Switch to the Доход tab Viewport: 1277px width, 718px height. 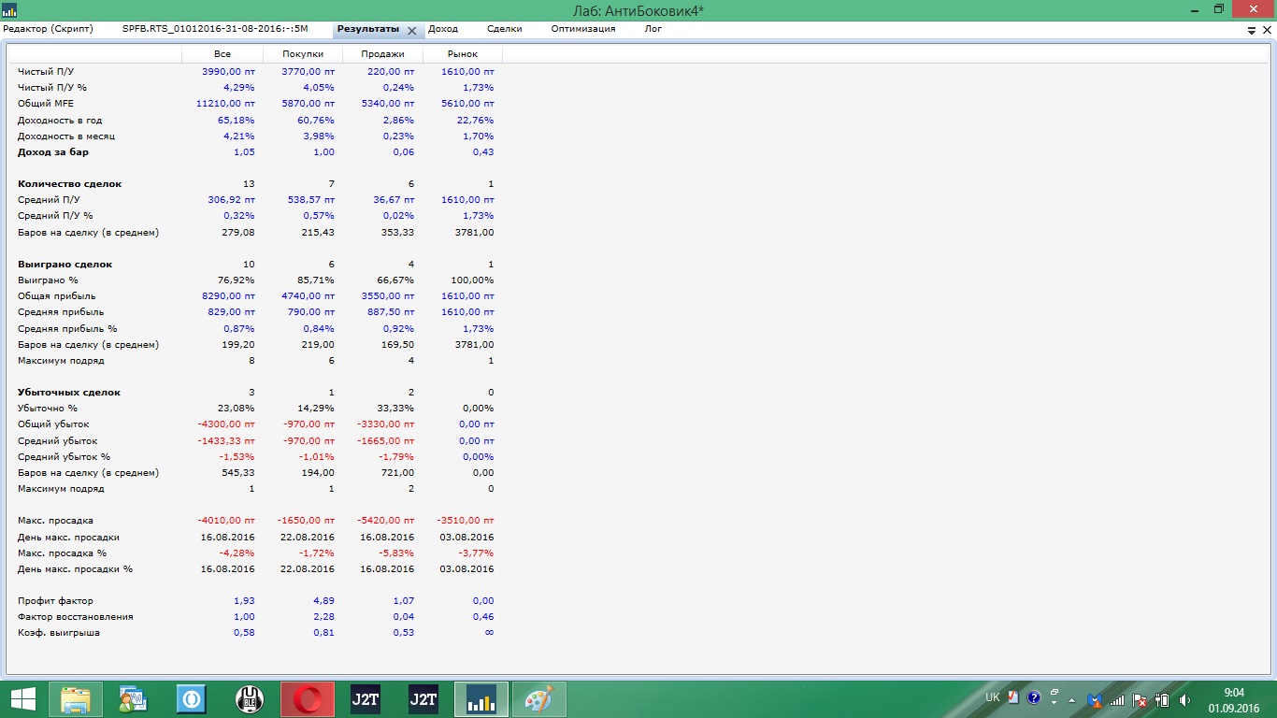(x=443, y=29)
